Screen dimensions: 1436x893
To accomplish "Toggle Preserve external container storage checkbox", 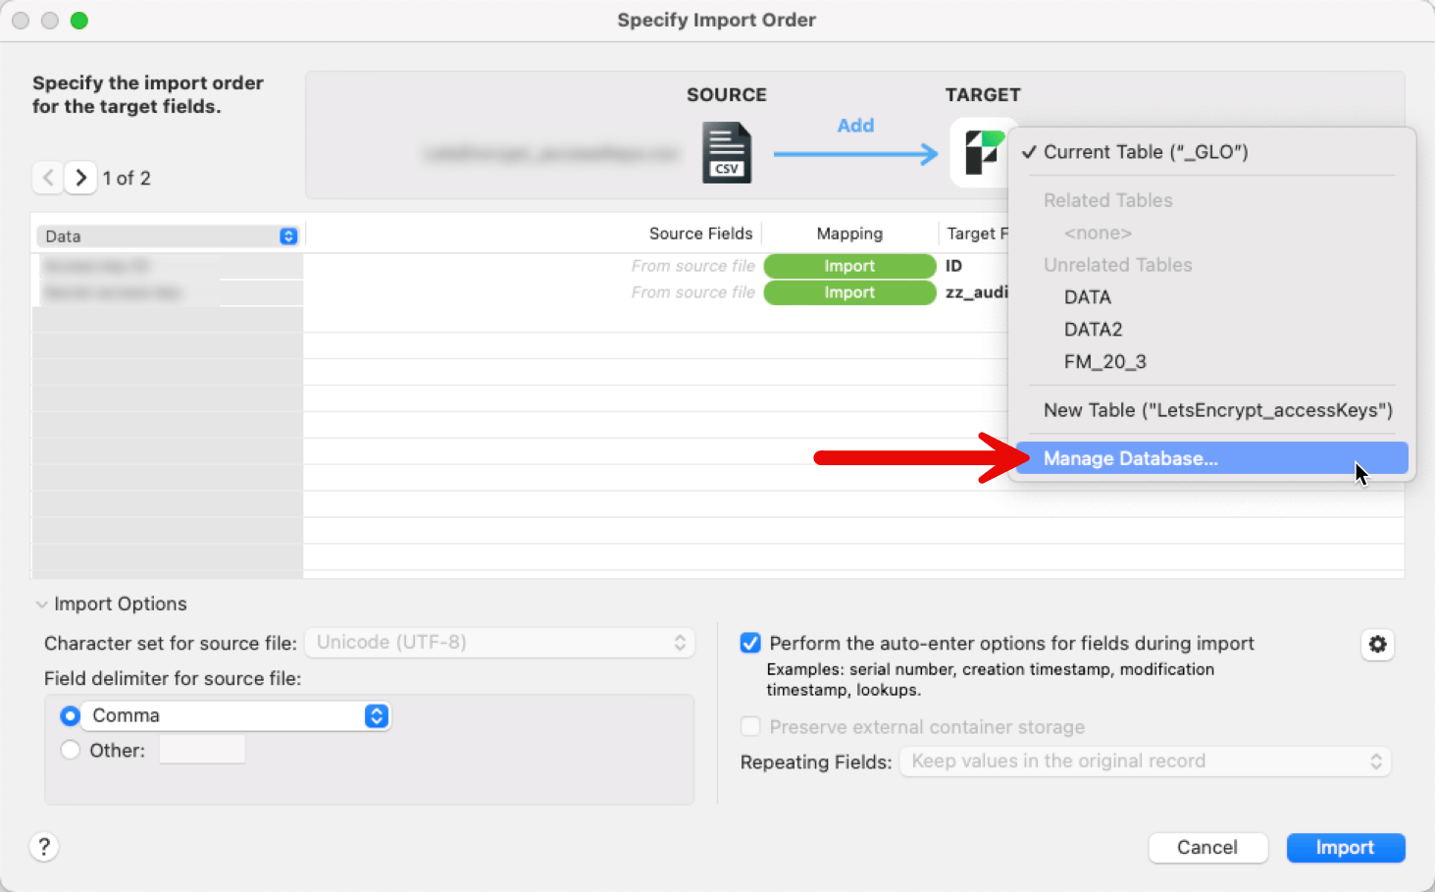I will (x=750, y=727).
